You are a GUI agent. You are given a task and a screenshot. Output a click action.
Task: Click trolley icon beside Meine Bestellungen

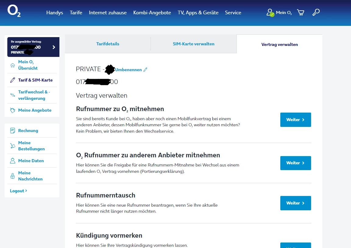(13, 146)
